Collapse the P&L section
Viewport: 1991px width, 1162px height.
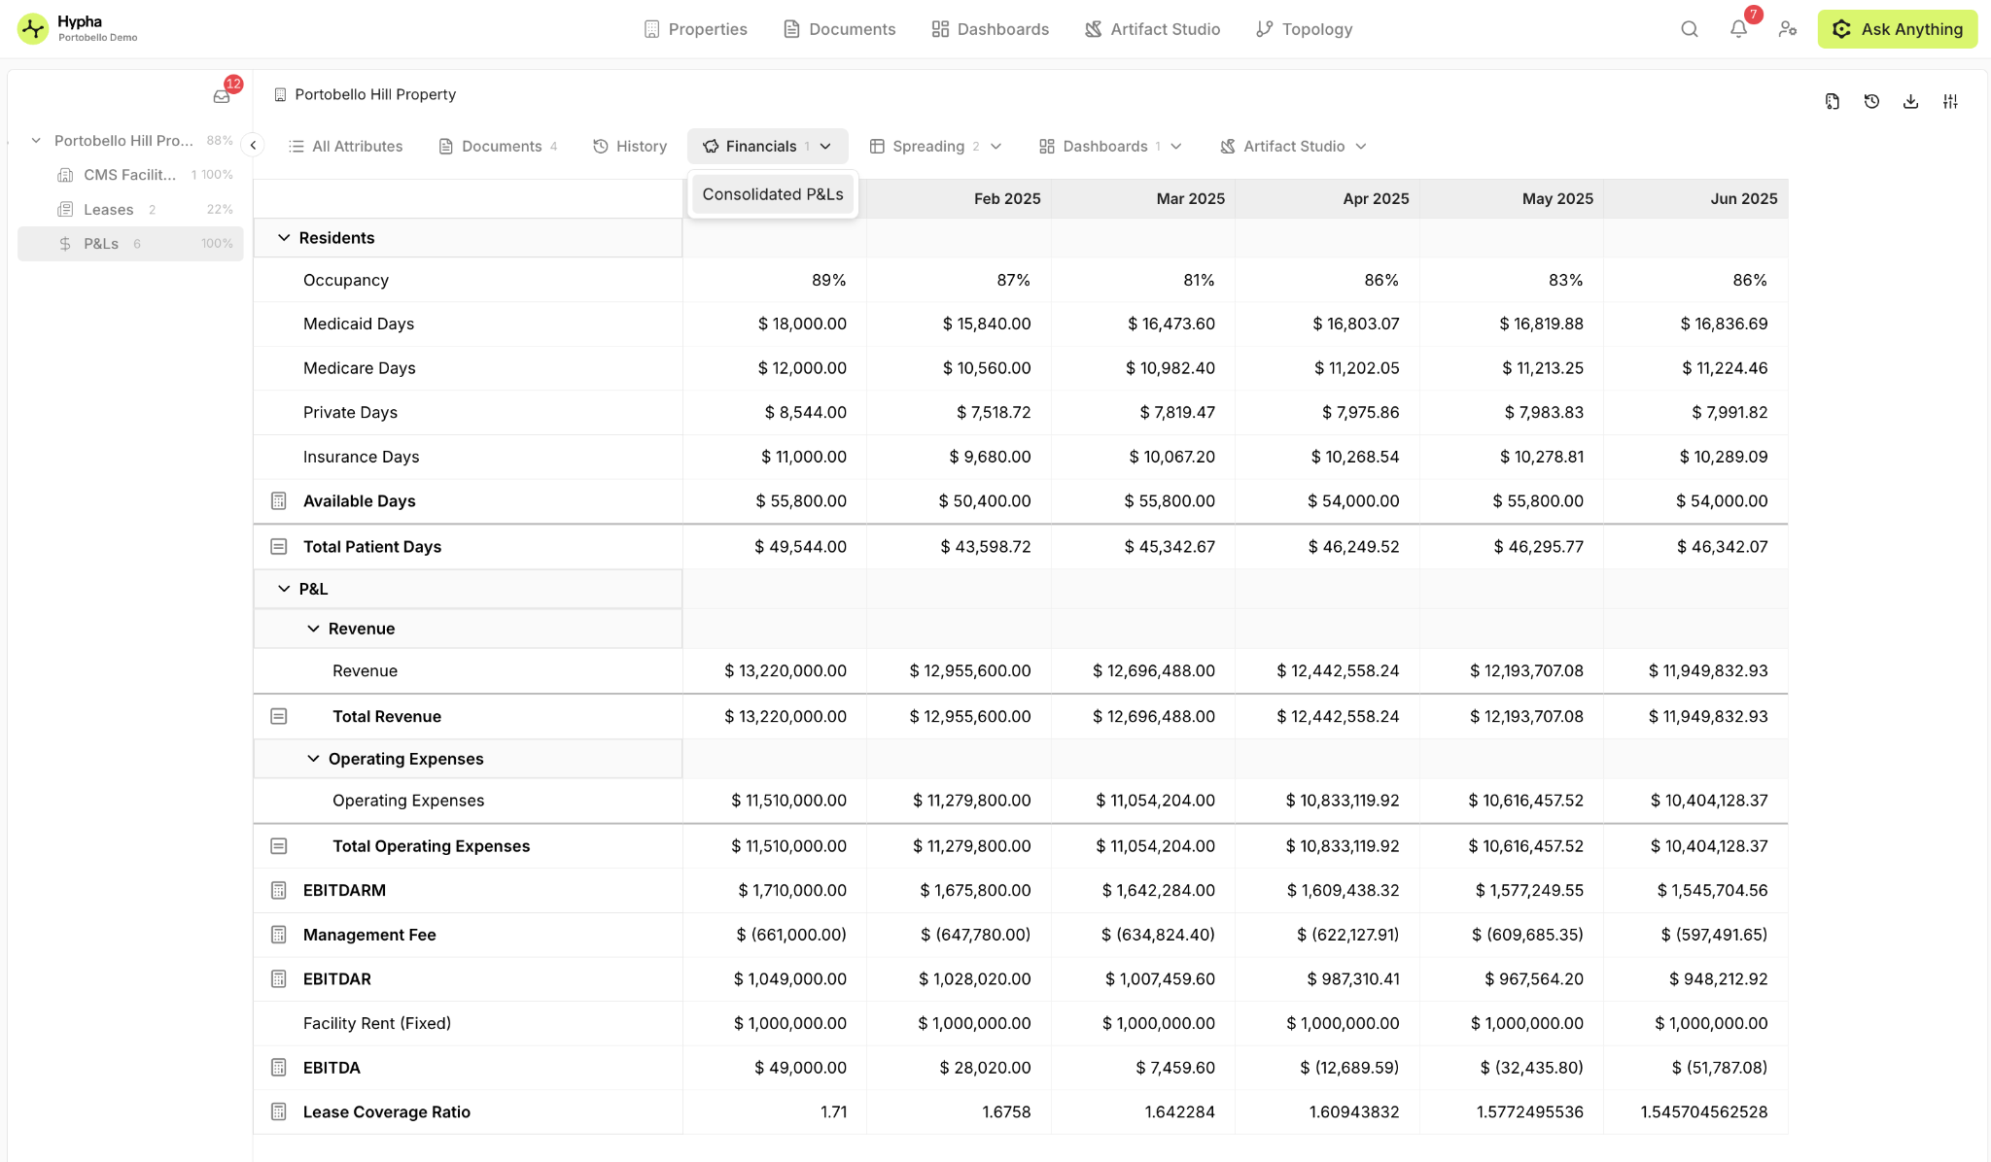click(x=284, y=589)
